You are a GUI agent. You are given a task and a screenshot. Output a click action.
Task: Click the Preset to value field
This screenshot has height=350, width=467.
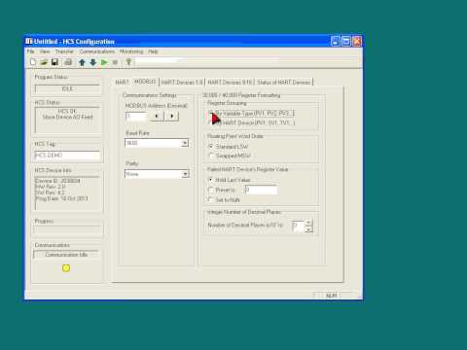click(261, 190)
